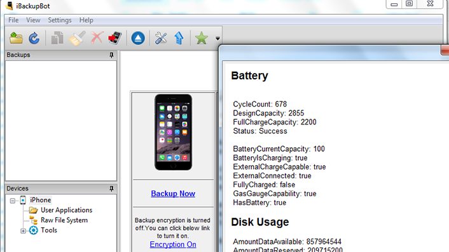Open User Applications in device tree
This screenshot has height=252, width=449.
(x=66, y=210)
